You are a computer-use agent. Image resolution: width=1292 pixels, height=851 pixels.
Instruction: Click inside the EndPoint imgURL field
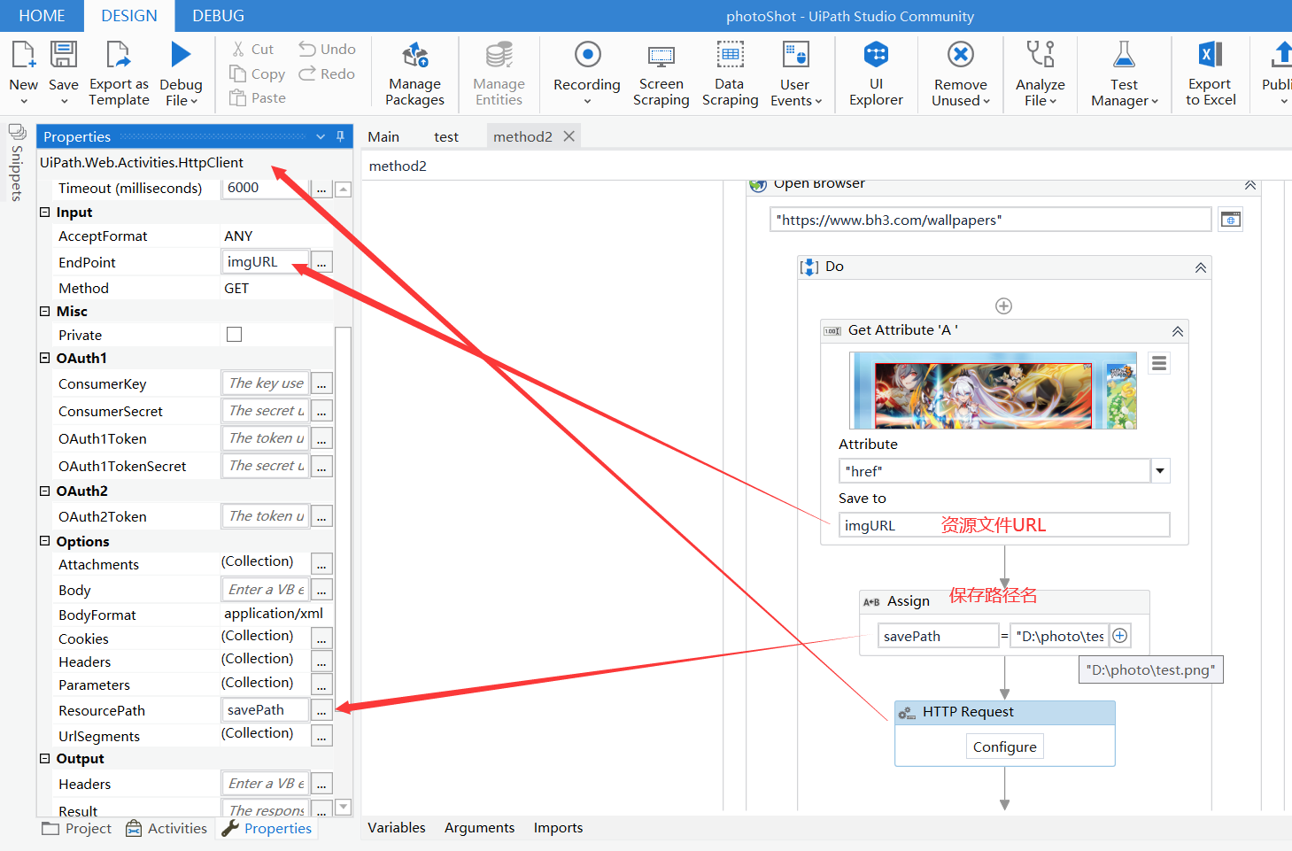[263, 261]
